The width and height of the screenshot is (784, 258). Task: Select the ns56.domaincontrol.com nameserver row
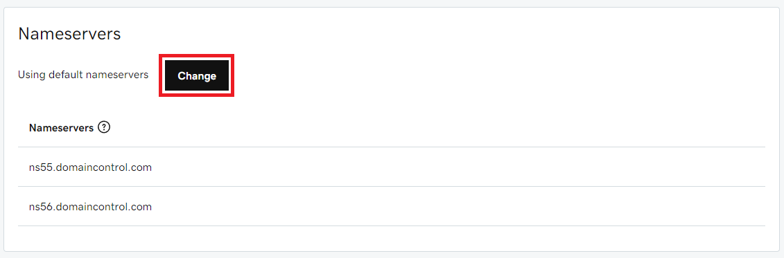[x=392, y=206]
